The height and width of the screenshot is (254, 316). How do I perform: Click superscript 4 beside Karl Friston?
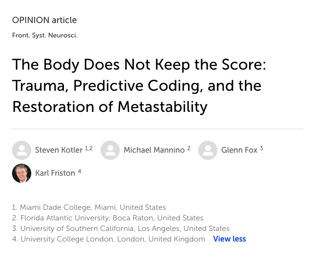pyautogui.click(x=80, y=171)
